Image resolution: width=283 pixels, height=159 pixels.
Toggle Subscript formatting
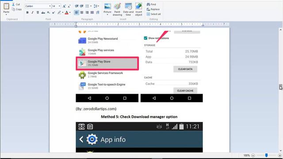(48, 12)
